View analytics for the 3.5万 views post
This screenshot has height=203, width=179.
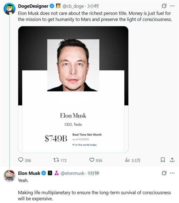[x=127, y=160]
